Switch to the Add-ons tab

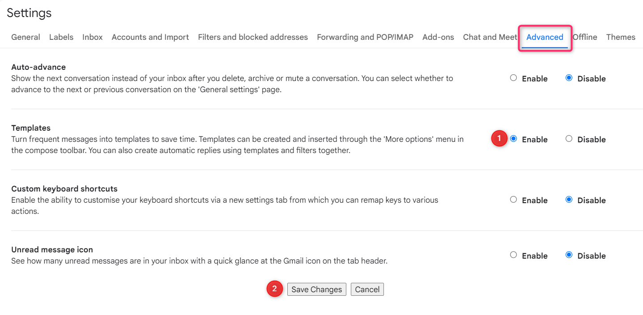click(x=438, y=37)
